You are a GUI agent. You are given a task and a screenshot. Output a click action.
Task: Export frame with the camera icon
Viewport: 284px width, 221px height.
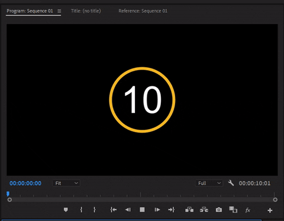[219, 210]
